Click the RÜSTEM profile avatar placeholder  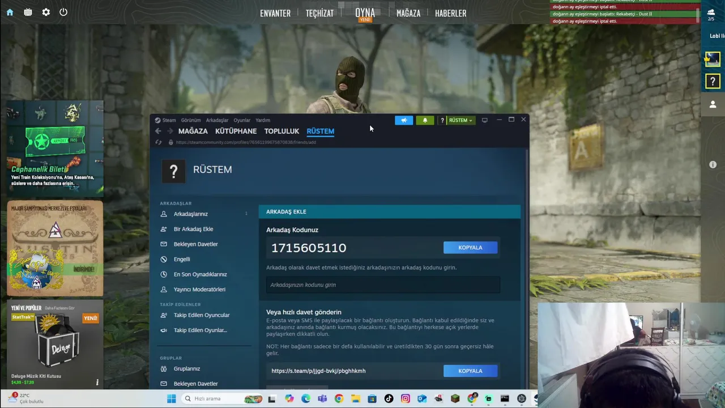173,171
